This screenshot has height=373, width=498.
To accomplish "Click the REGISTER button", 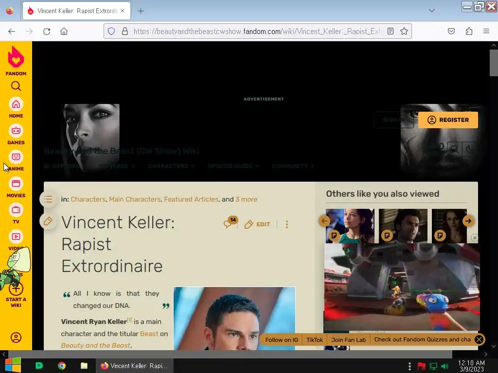I will coord(448,120).
